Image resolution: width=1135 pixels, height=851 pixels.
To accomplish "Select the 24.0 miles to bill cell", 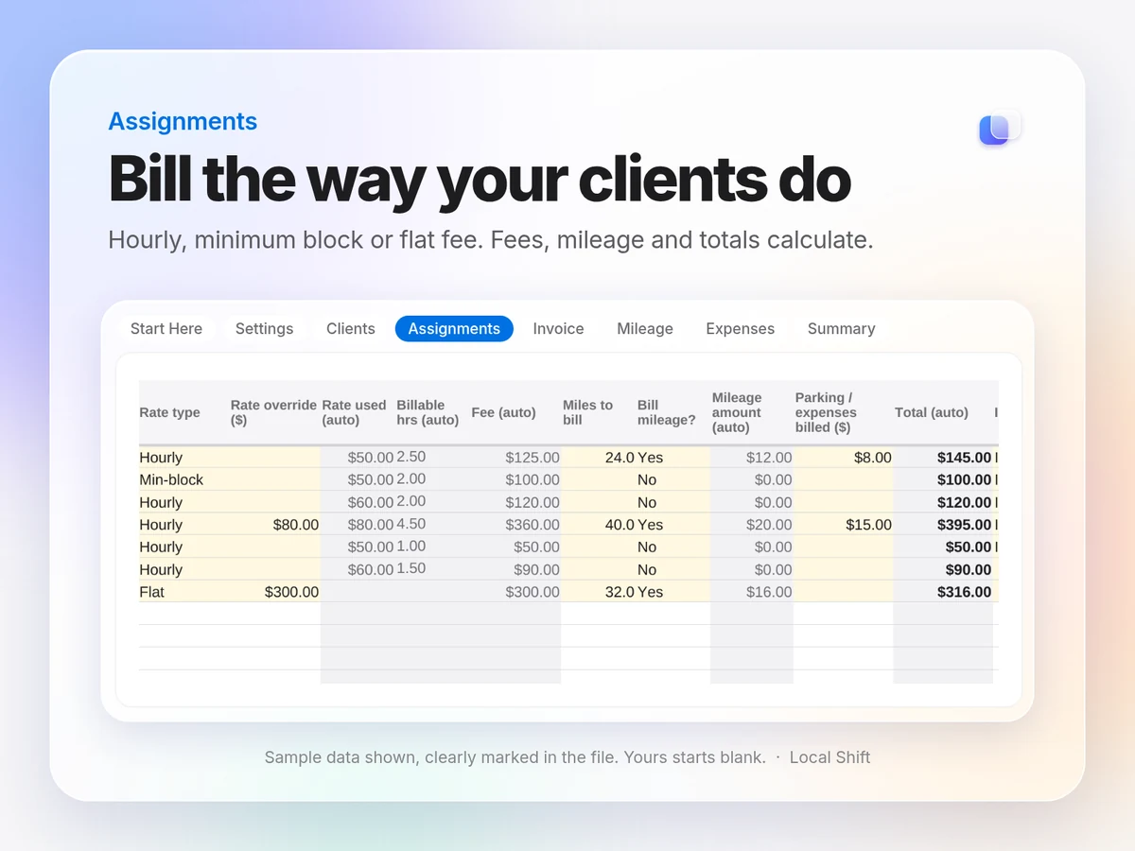I will tap(599, 458).
